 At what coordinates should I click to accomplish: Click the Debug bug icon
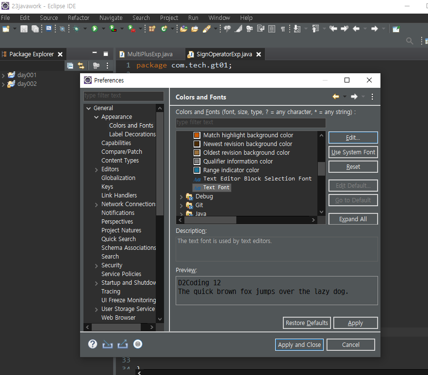click(77, 29)
